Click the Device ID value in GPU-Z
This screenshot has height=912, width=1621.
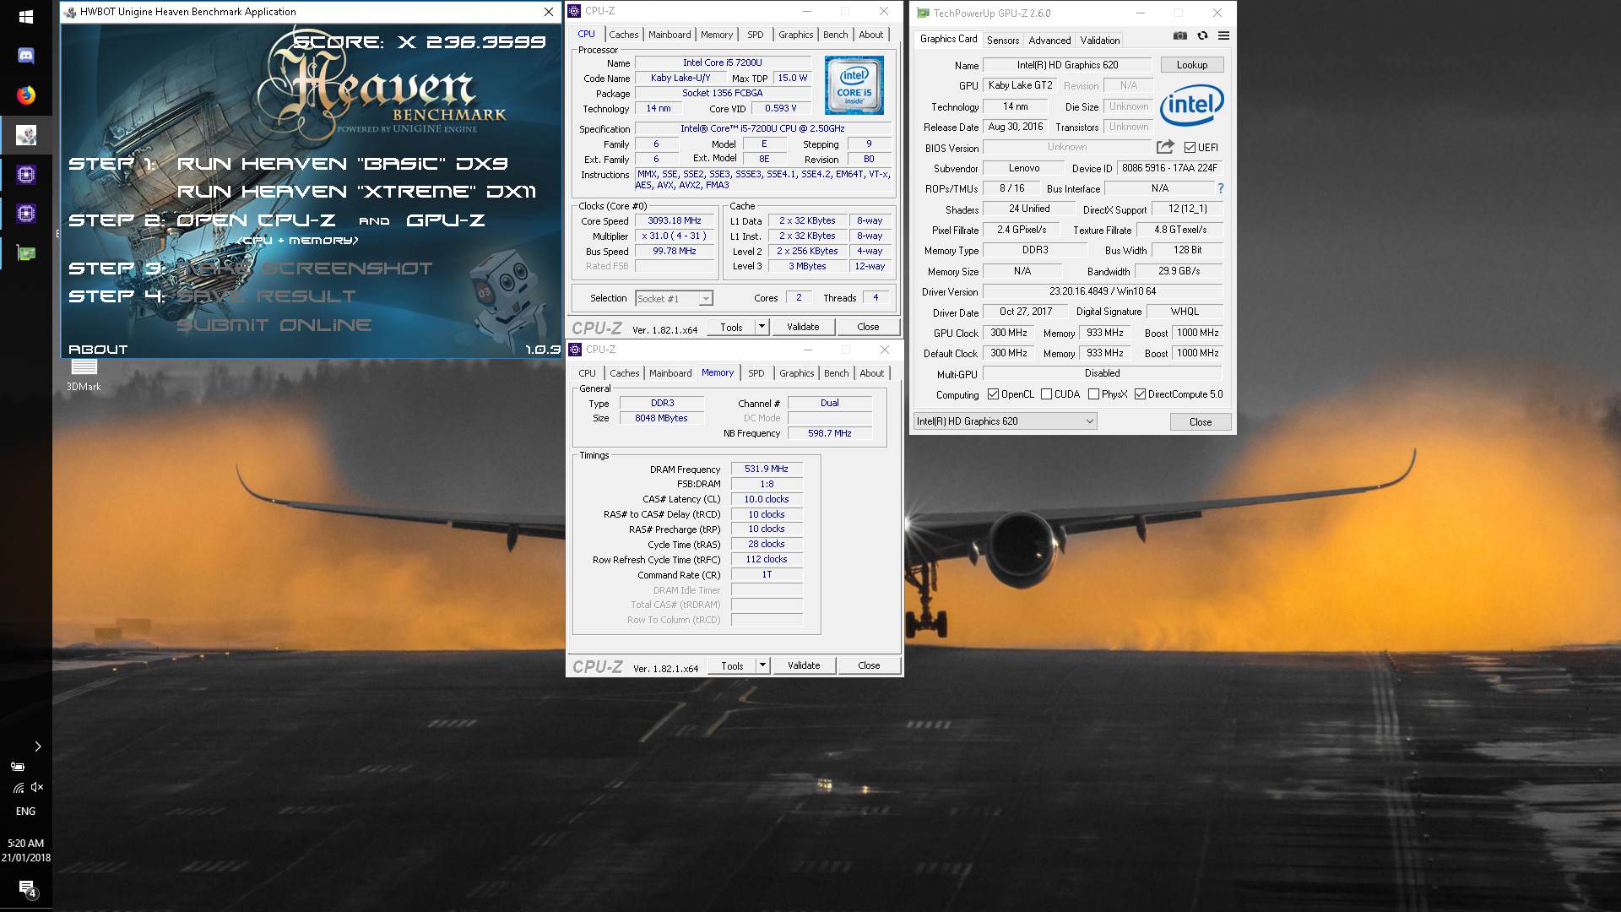click(1169, 168)
